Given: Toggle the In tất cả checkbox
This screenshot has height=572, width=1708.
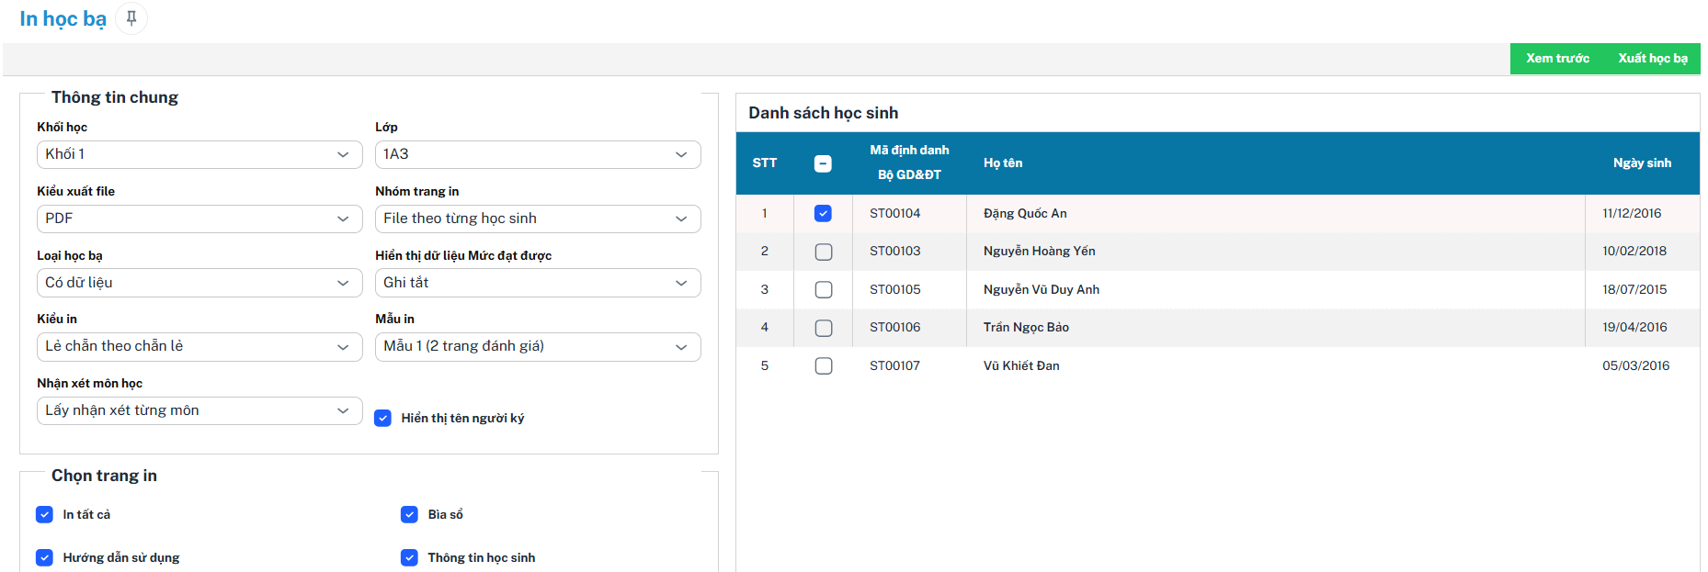Looking at the screenshot, I should pos(44,514).
